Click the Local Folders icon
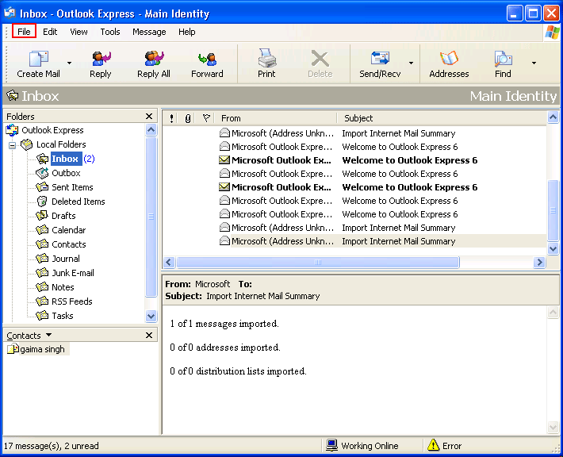Viewport: 563px width, 457px height. [x=27, y=144]
